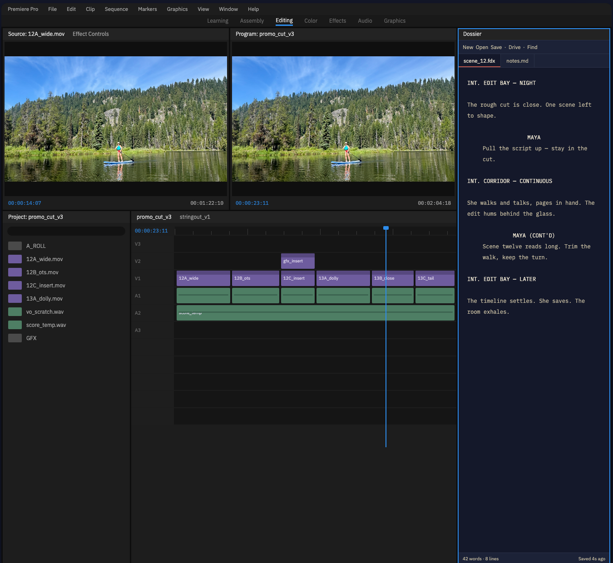Select score_temp.wav in the Project panel
This screenshot has height=563, width=613.
[x=66, y=325]
